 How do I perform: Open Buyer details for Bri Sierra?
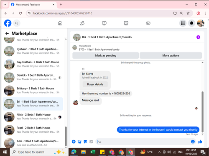pos(95,84)
